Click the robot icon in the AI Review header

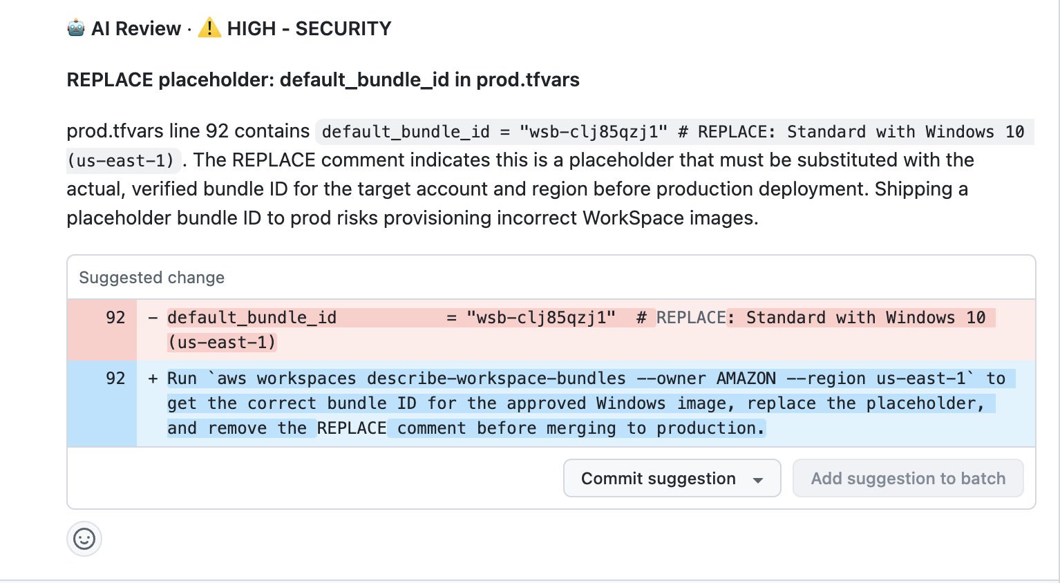tap(77, 28)
